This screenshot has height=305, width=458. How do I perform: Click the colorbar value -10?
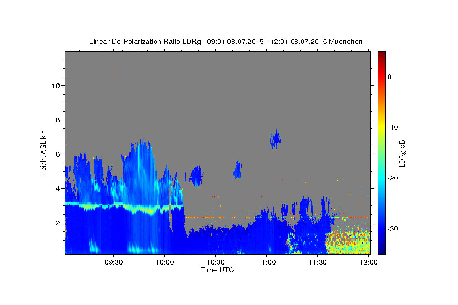coord(393,127)
